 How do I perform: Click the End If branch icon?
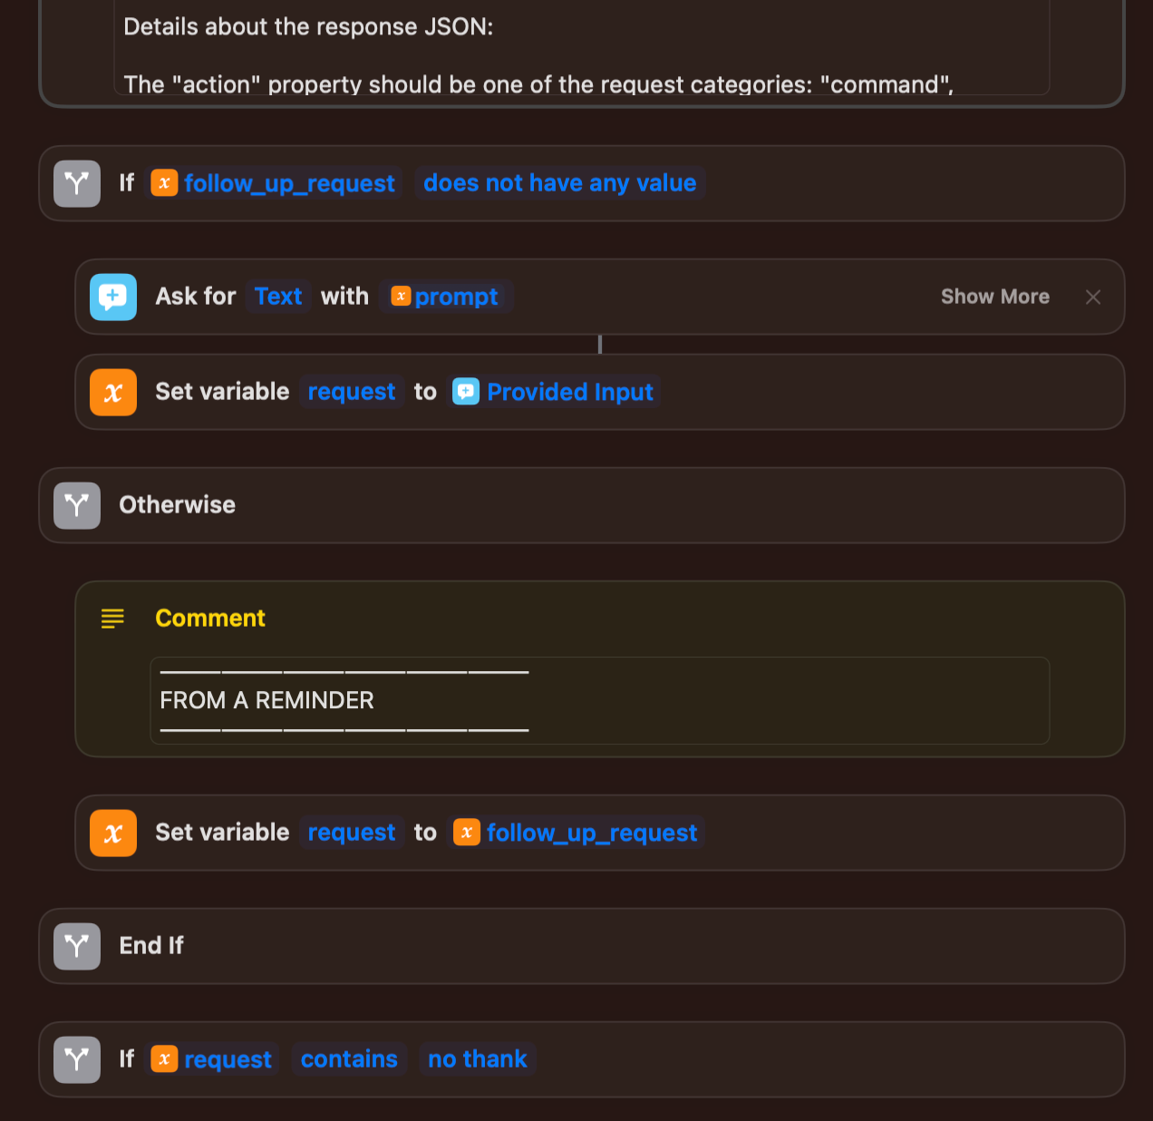(x=76, y=946)
